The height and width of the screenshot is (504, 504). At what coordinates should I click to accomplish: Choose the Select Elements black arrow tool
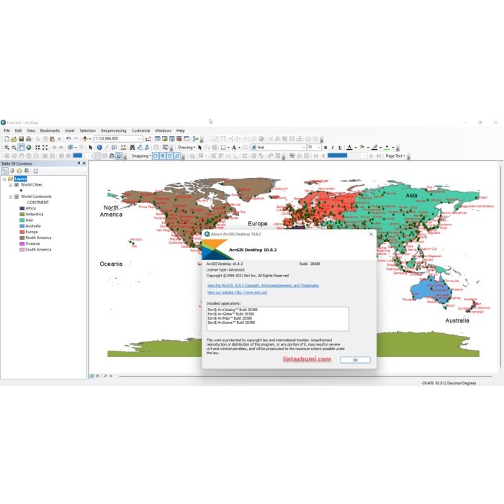91,147
